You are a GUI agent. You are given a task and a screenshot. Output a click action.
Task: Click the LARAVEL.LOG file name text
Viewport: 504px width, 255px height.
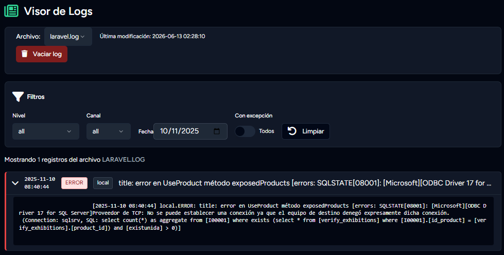coord(124,160)
